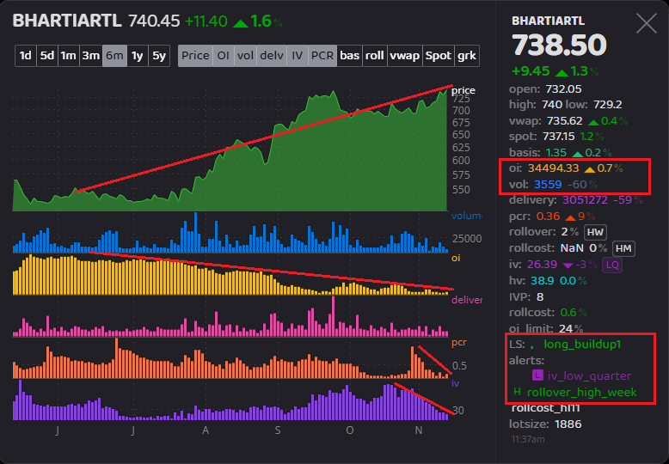This screenshot has height=464, width=669.
Task: Switch chart to 3m range
Action: pyautogui.click(x=90, y=56)
